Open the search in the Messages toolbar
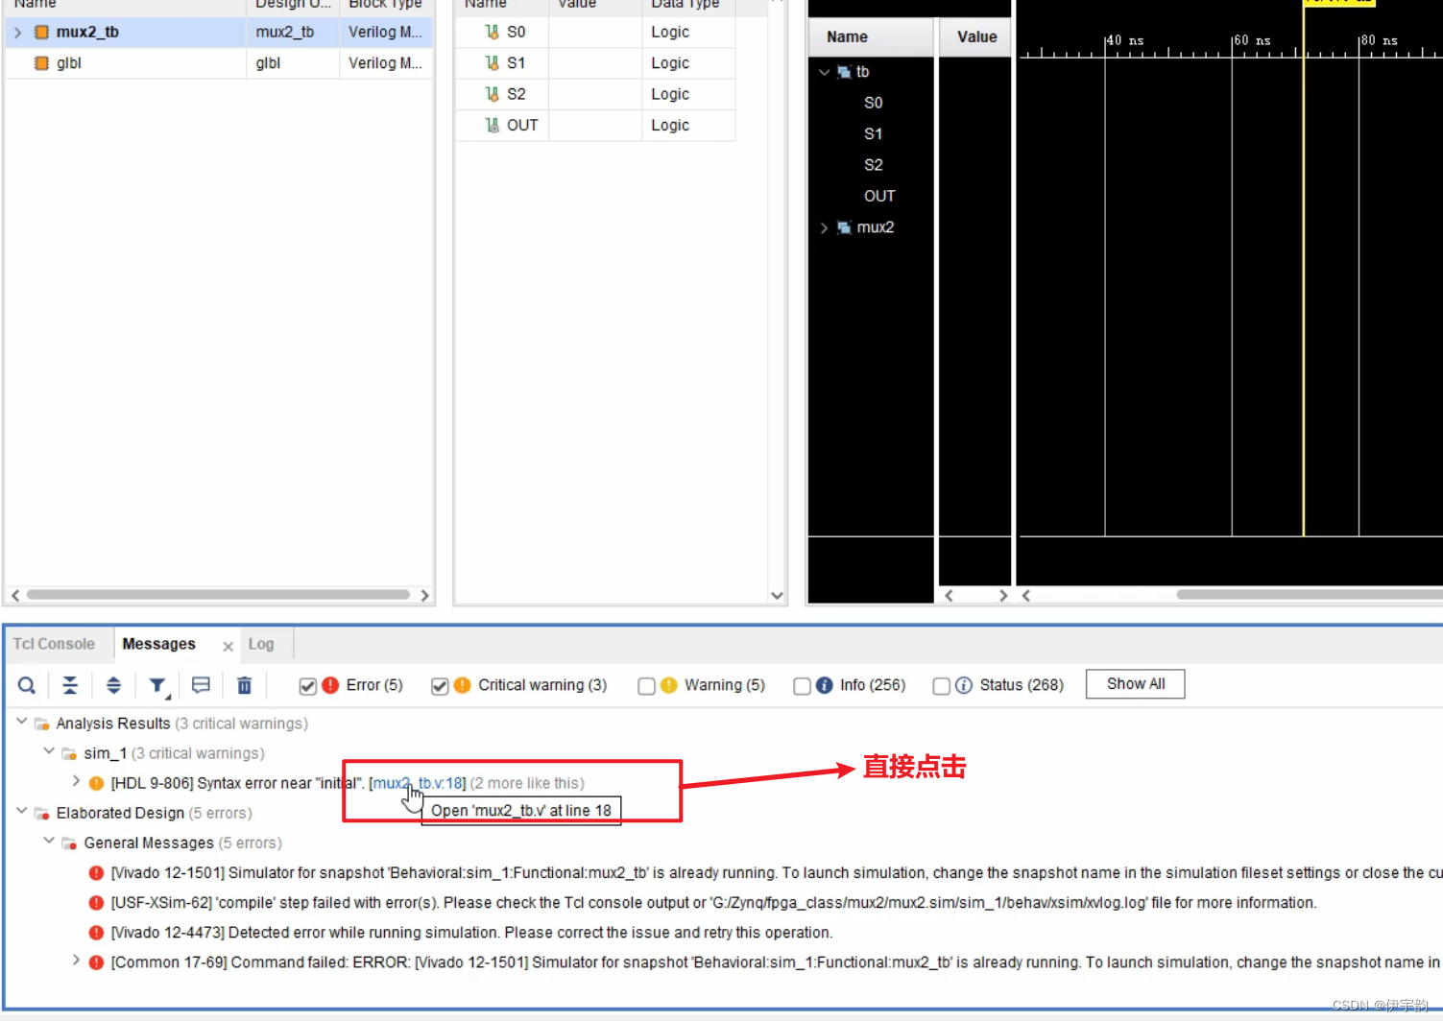1443x1021 pixels. tap(26, 684)
